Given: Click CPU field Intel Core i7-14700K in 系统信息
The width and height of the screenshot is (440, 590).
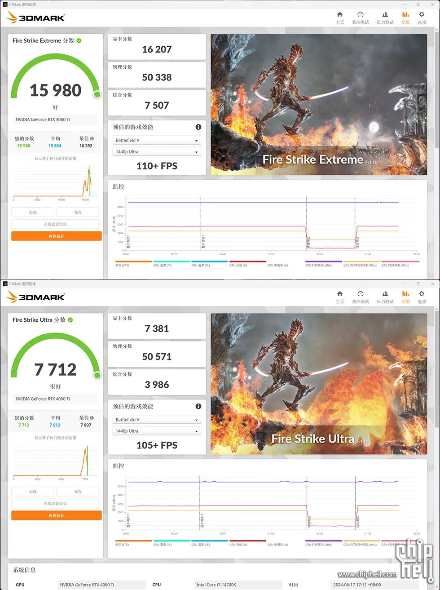Looking at the screenshot, I should click(x=238, y=585).
